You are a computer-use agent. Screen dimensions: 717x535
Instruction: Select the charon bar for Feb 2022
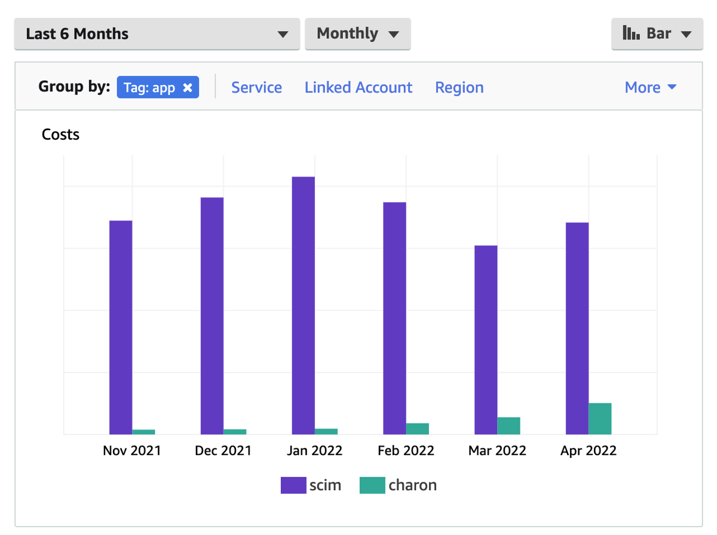point(418,429)
